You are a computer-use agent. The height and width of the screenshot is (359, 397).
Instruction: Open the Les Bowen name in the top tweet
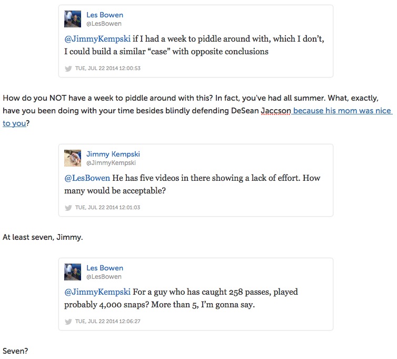105,15
